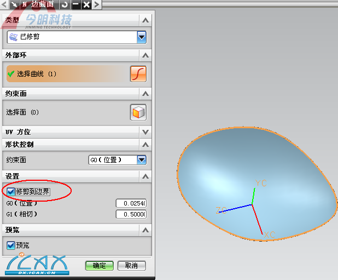Toggle the 预览 checkbox
Screen dimensions: 338x280
coord(10,245)
